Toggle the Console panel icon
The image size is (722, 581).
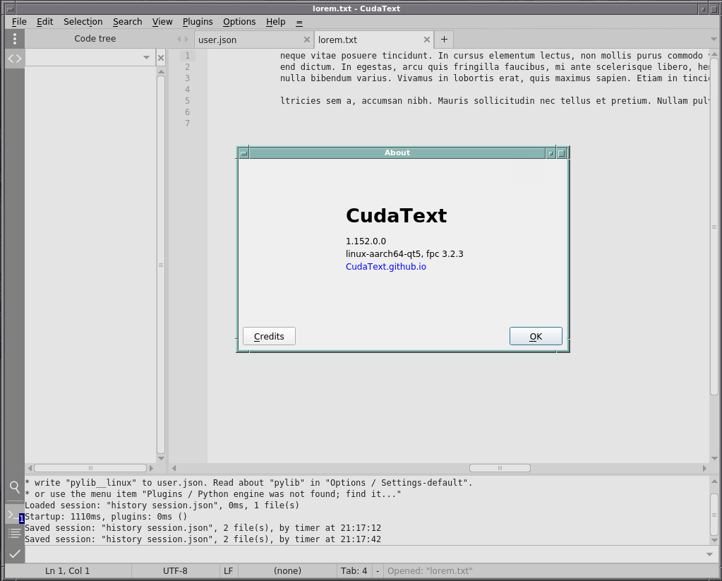point(14,515)
